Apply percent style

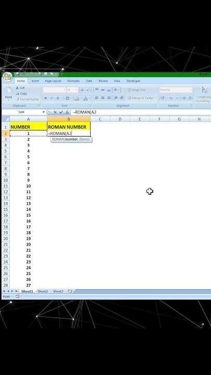click(x=171, y=98)
